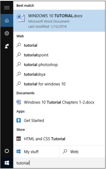Select the Home icon in sidebar
This screenshot has height=169, width=106.
pyautogui.click(x=7, y=20)
